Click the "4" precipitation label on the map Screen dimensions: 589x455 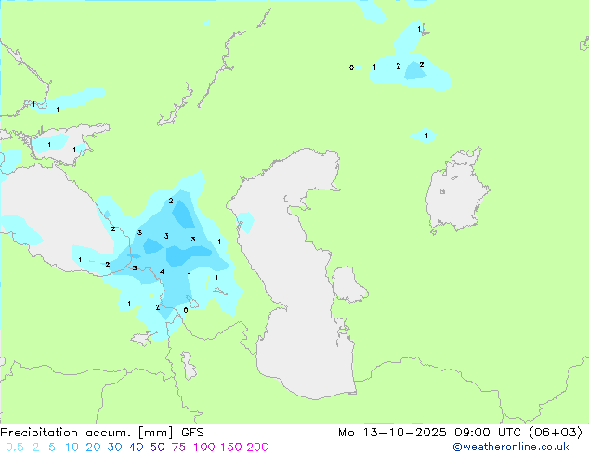162,272
